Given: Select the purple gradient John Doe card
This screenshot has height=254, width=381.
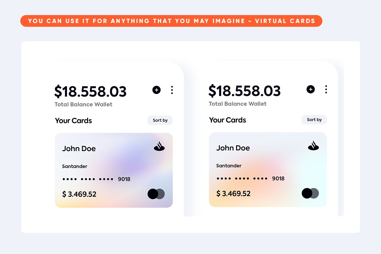Looking at the screenshot, I should 114,170.
